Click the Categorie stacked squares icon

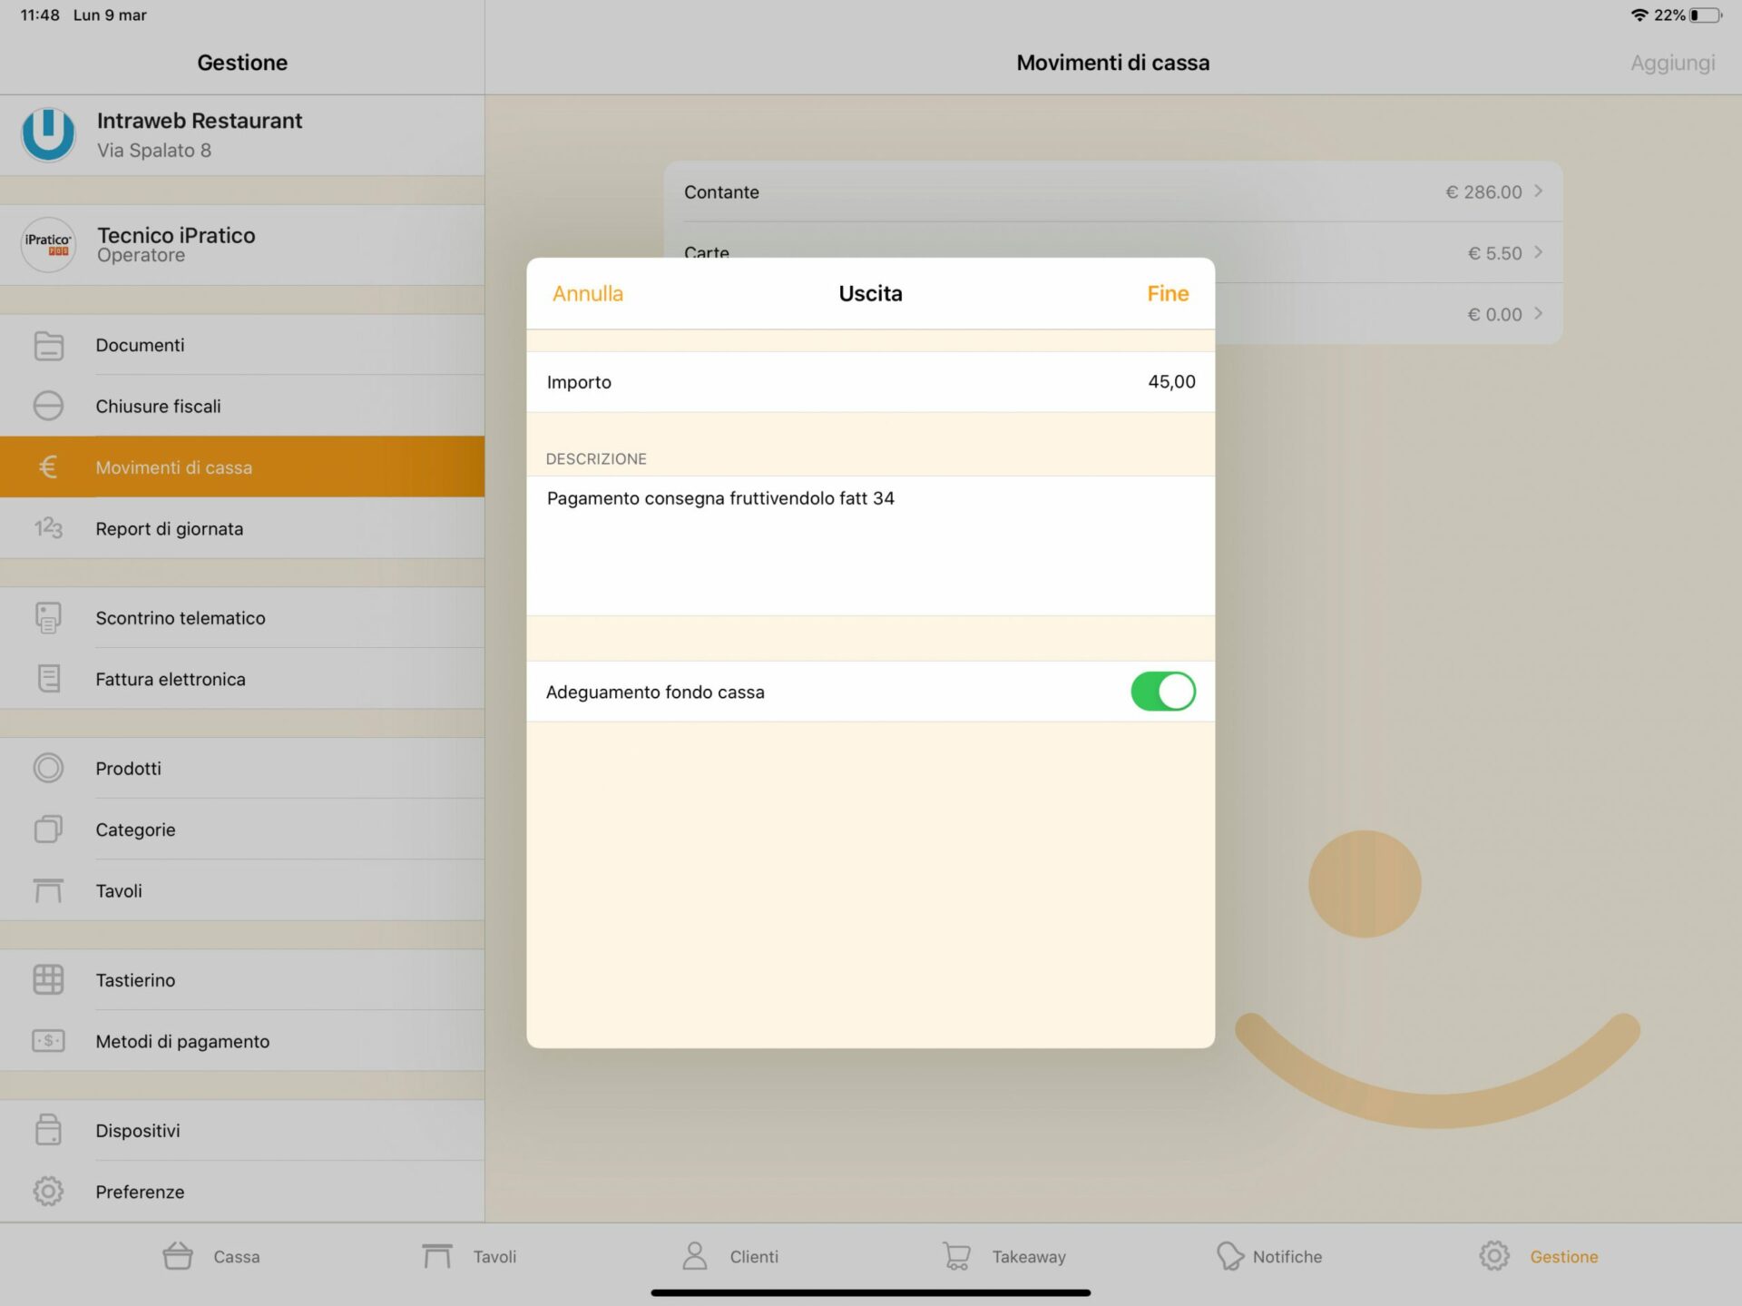coord(48,829)
